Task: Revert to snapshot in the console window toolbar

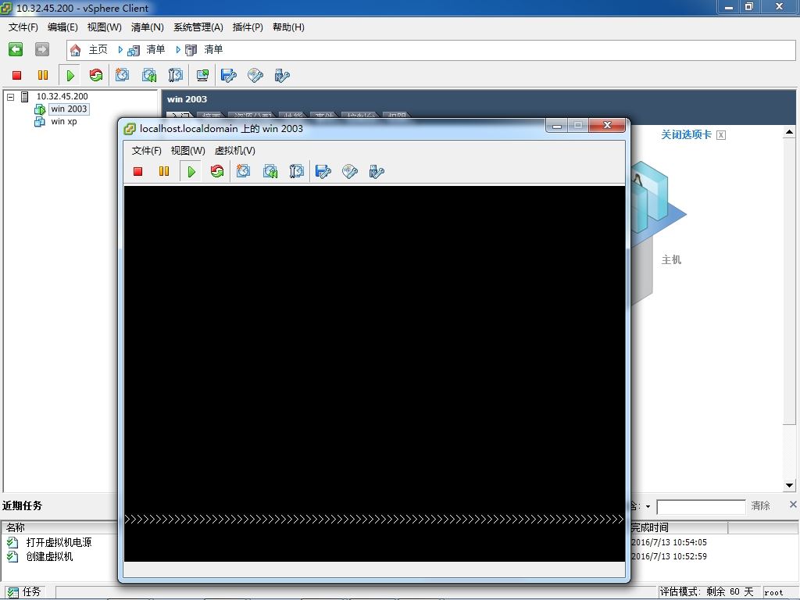Action: pyautogui.click(x=270, y=171)
